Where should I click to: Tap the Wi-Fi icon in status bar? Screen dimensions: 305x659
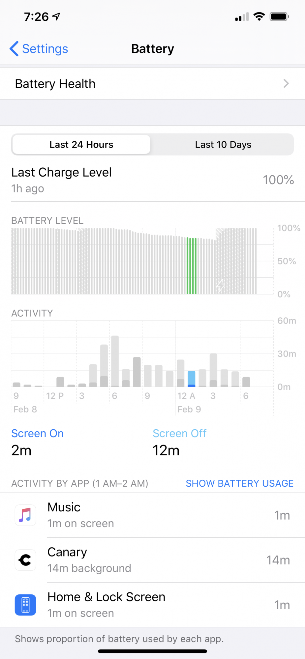(259, 16)
